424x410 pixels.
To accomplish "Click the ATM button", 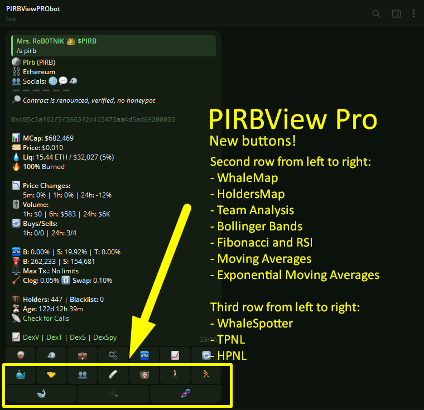I will (144, 355).
